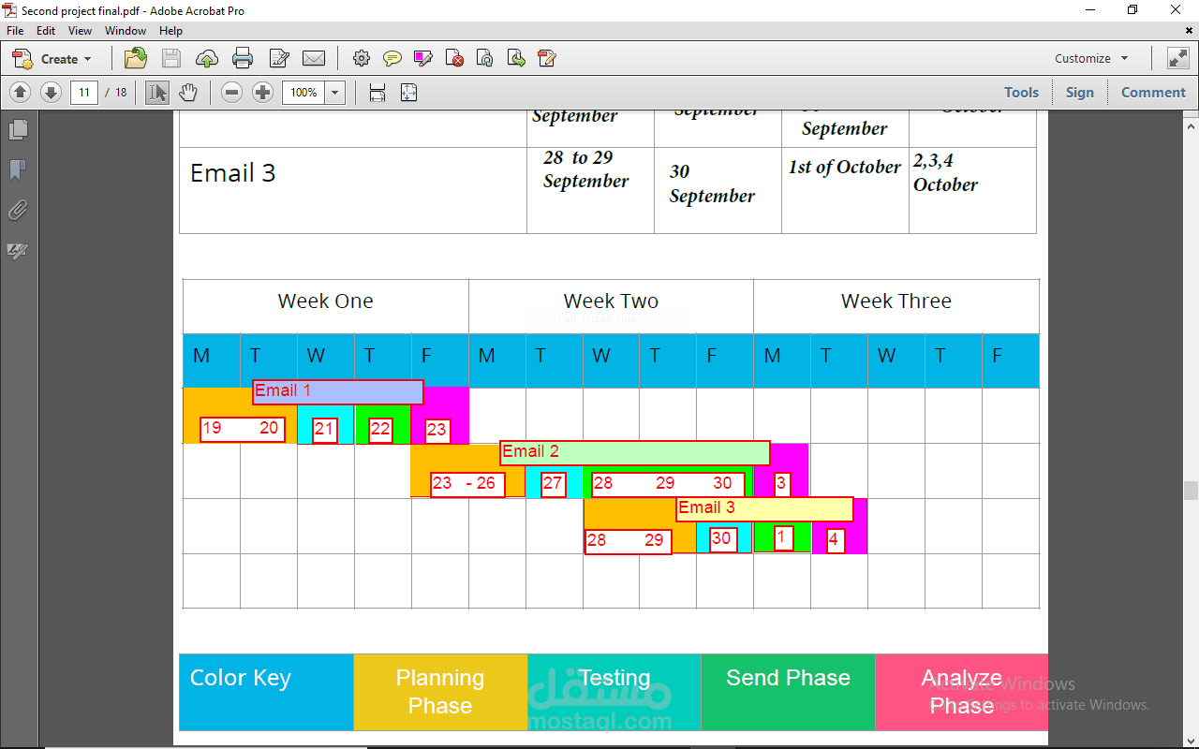Click the upload to cloud icon
The width and height of the screenshot is (1199, 749).
[x=207, y=58]
